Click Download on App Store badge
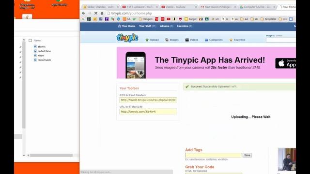The width and height of the screenshot is (310, 174). (285, 63)
